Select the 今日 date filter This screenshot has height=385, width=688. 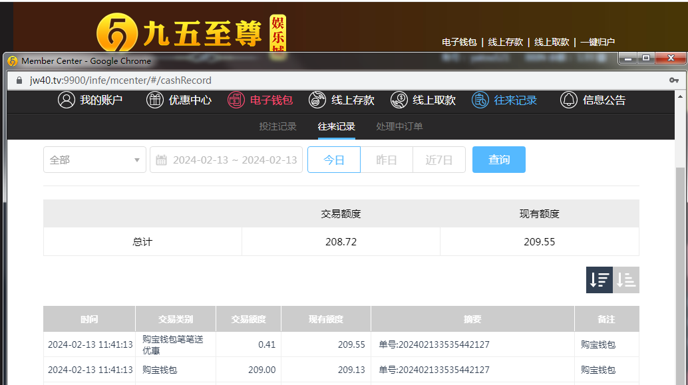pos(333,160)
